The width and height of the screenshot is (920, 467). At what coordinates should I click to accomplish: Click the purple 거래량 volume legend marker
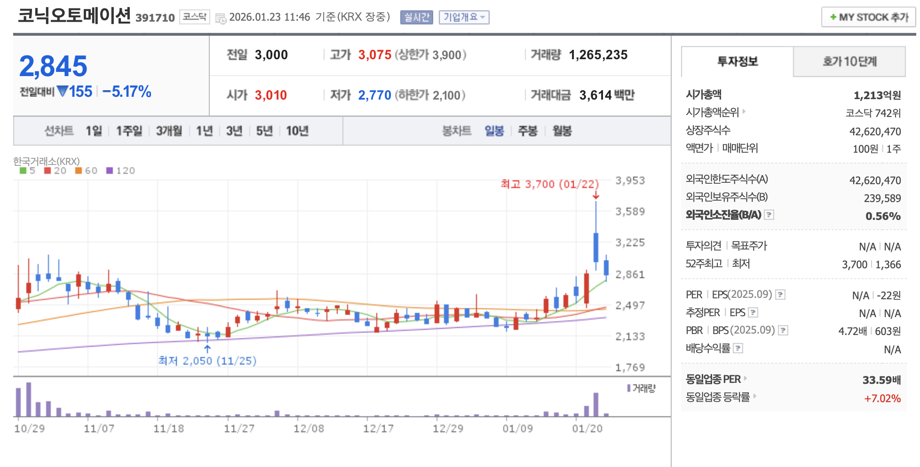tap(629, 388)
